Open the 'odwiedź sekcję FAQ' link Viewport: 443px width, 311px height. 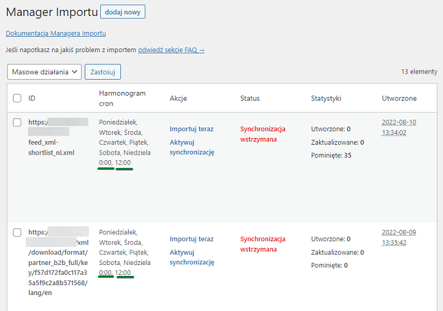pyautogui.click(x=171, y=50)
